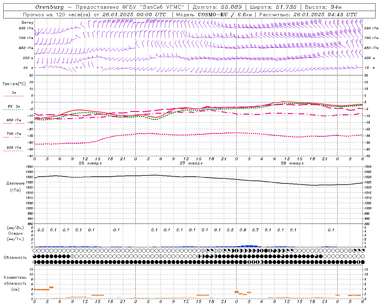Image resolution: width=380 pixels, height=304 pixels.
Task: Click the 2м legend entry under temperature
Action: coord(14,93)
